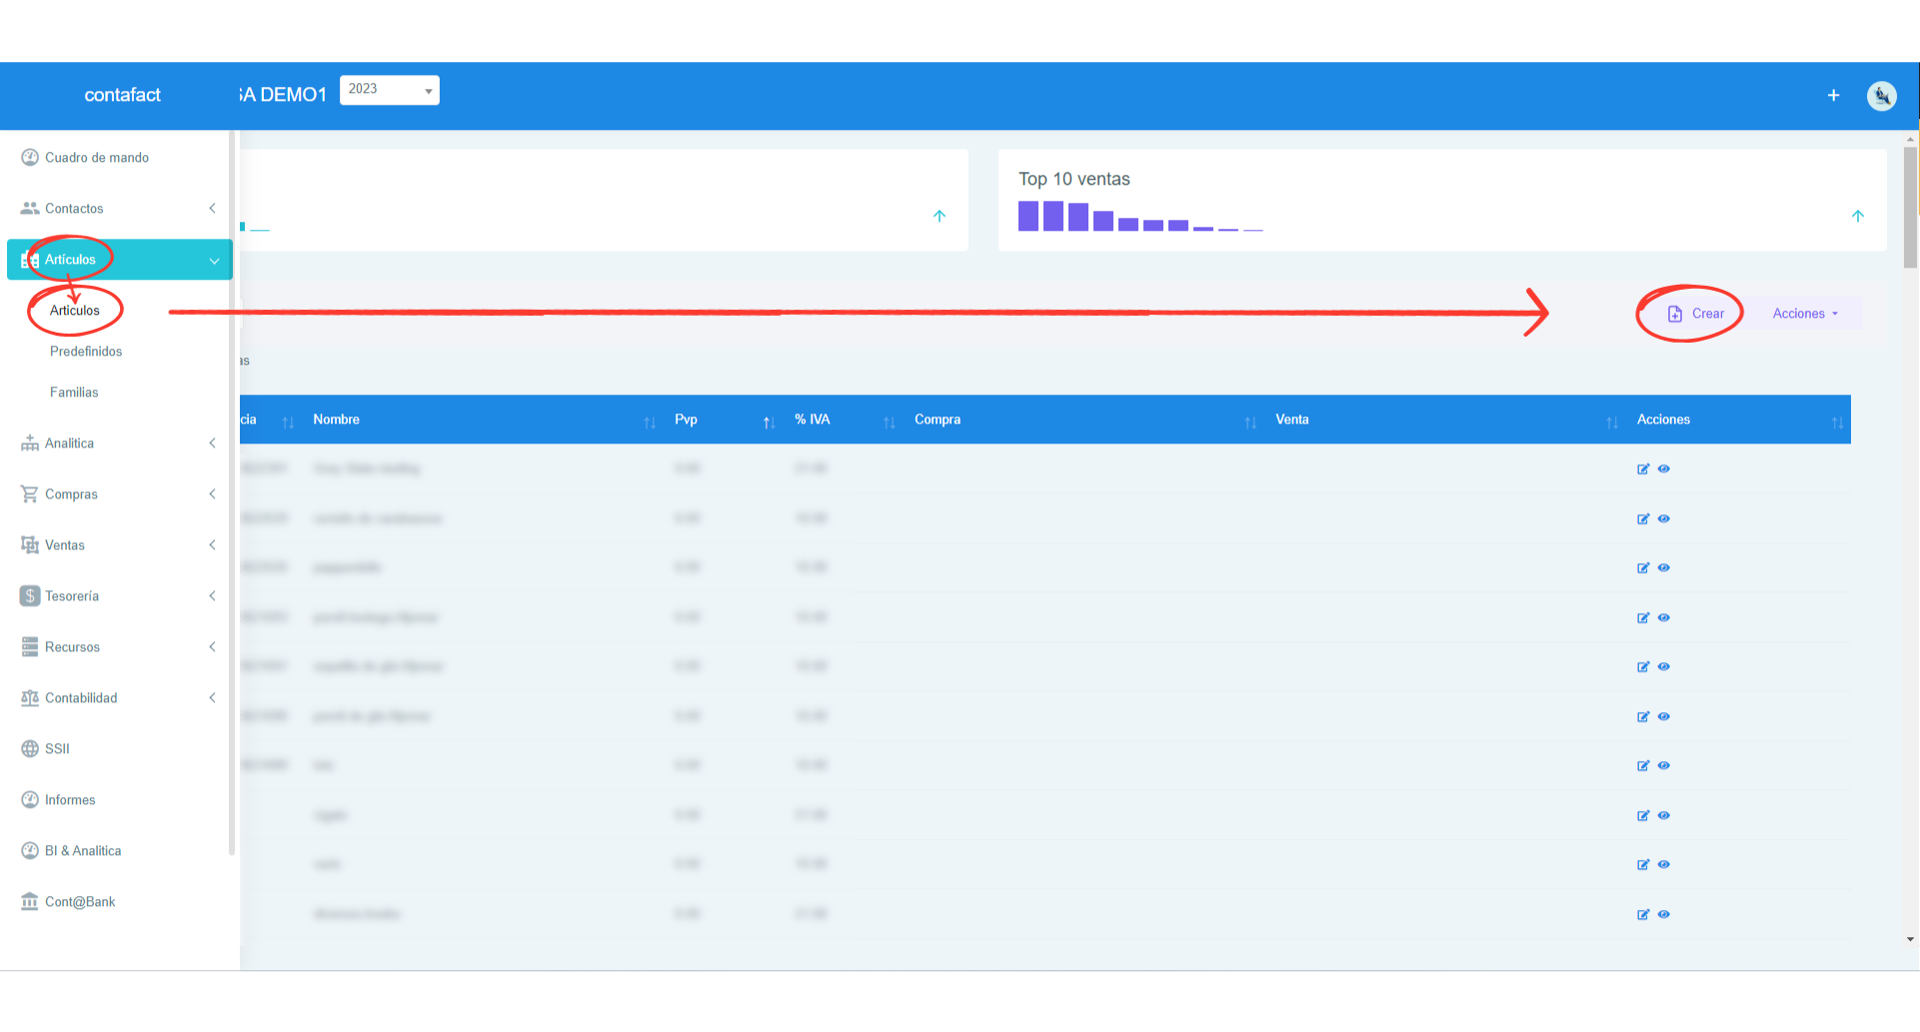1920x1032 pixels.
Task: Expand the Contactos sidebar menu chevron
Action: (212, 209)
